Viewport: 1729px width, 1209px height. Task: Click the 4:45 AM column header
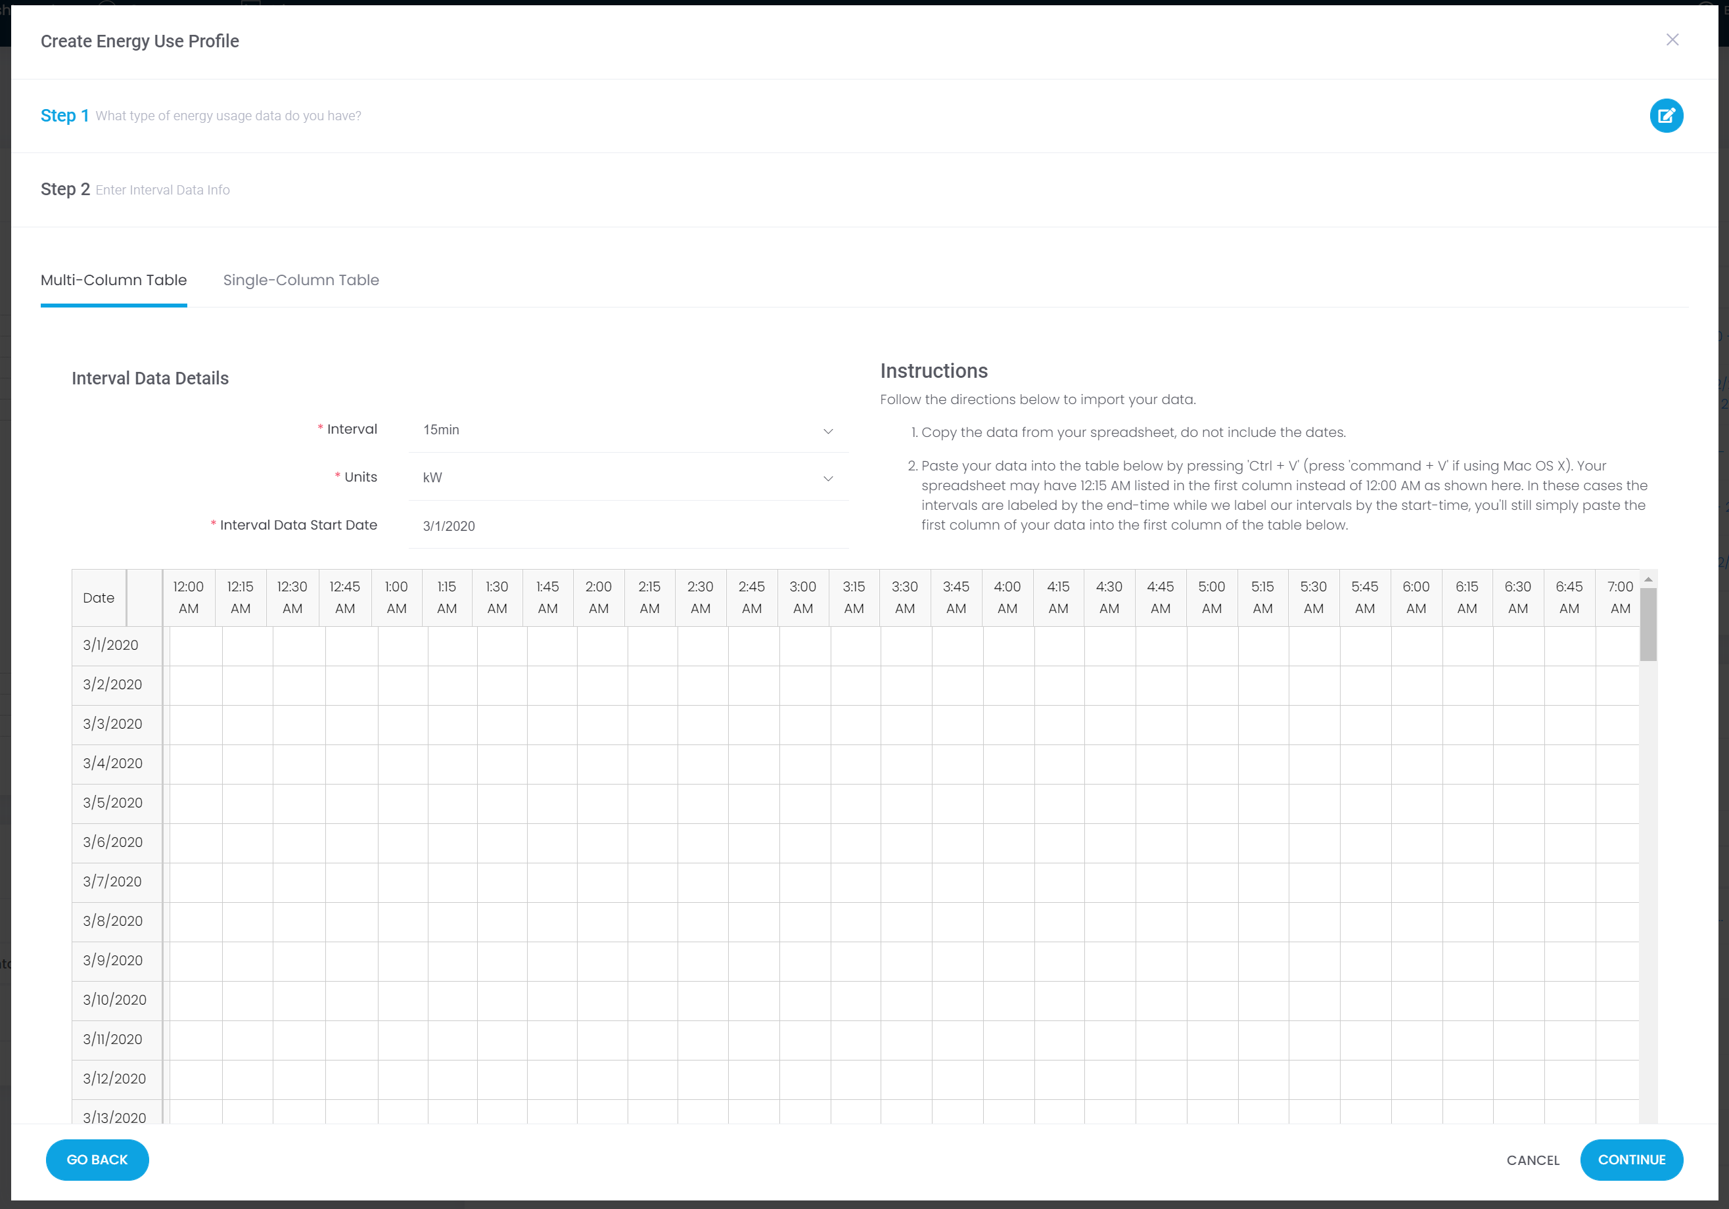pos(1161,598)
